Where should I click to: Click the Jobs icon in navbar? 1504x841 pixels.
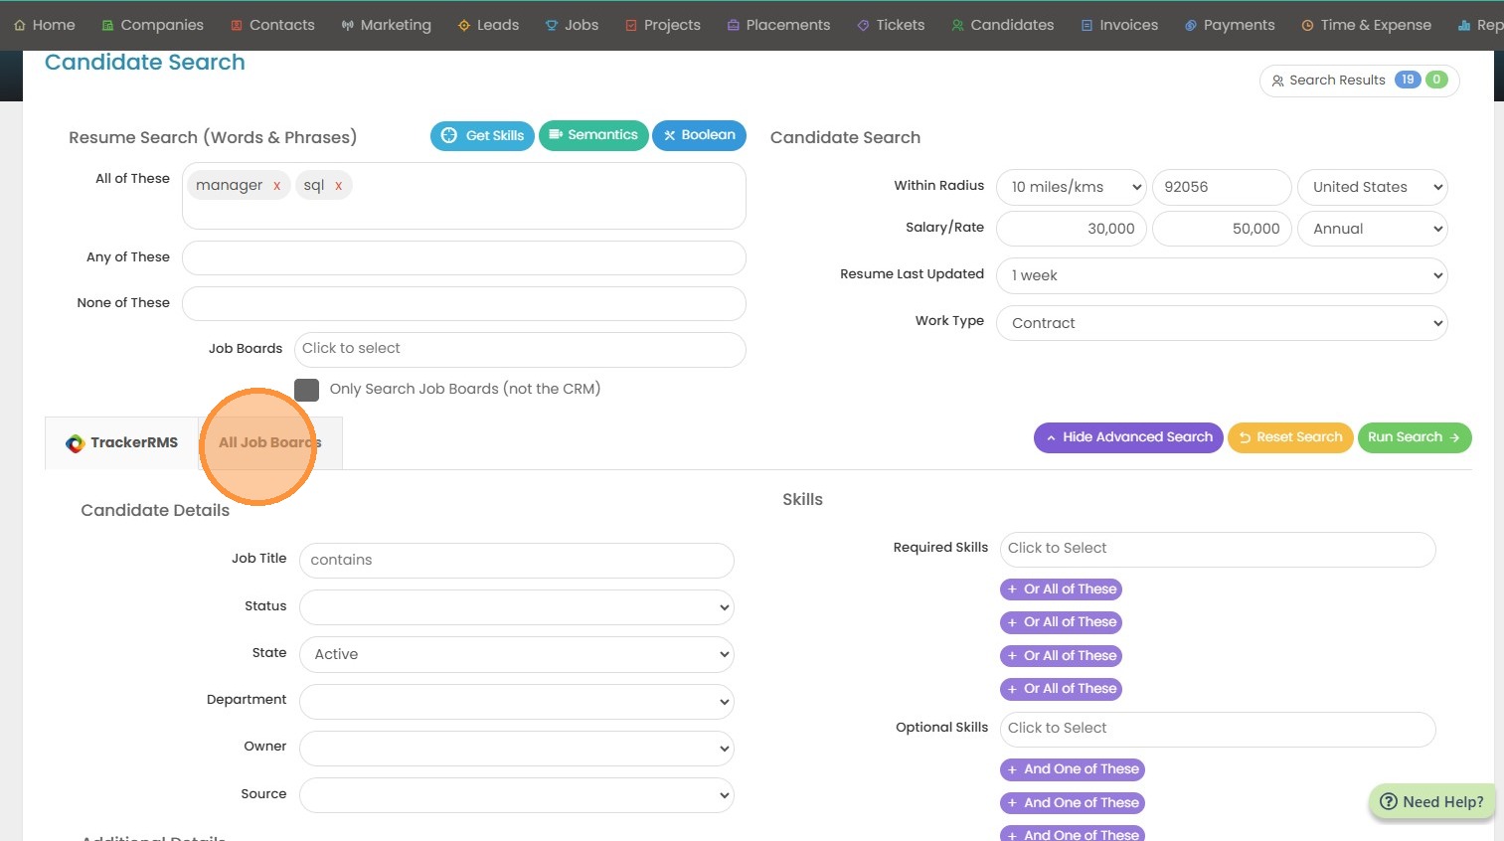(552, 26)
